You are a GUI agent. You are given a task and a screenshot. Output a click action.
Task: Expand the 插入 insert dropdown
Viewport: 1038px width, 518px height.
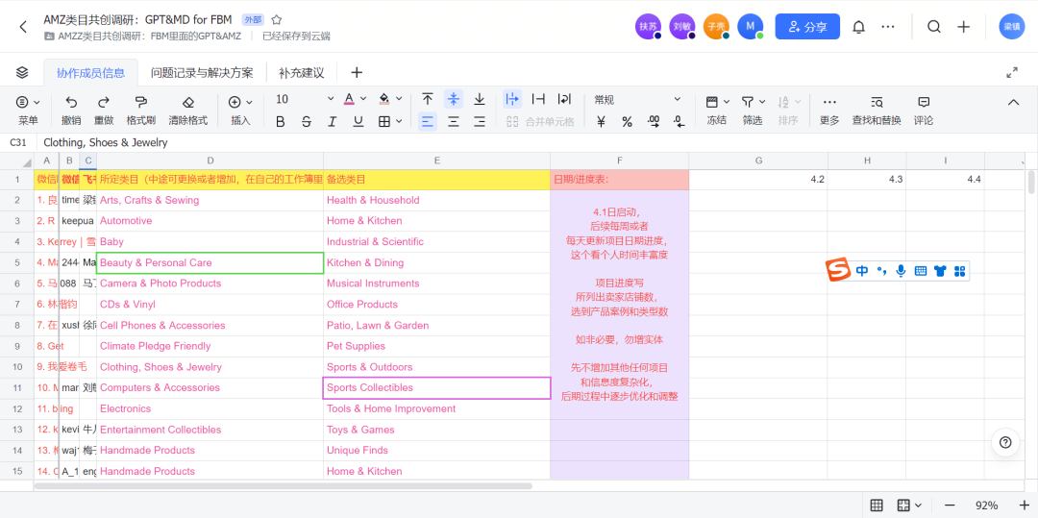click(240, 110)
